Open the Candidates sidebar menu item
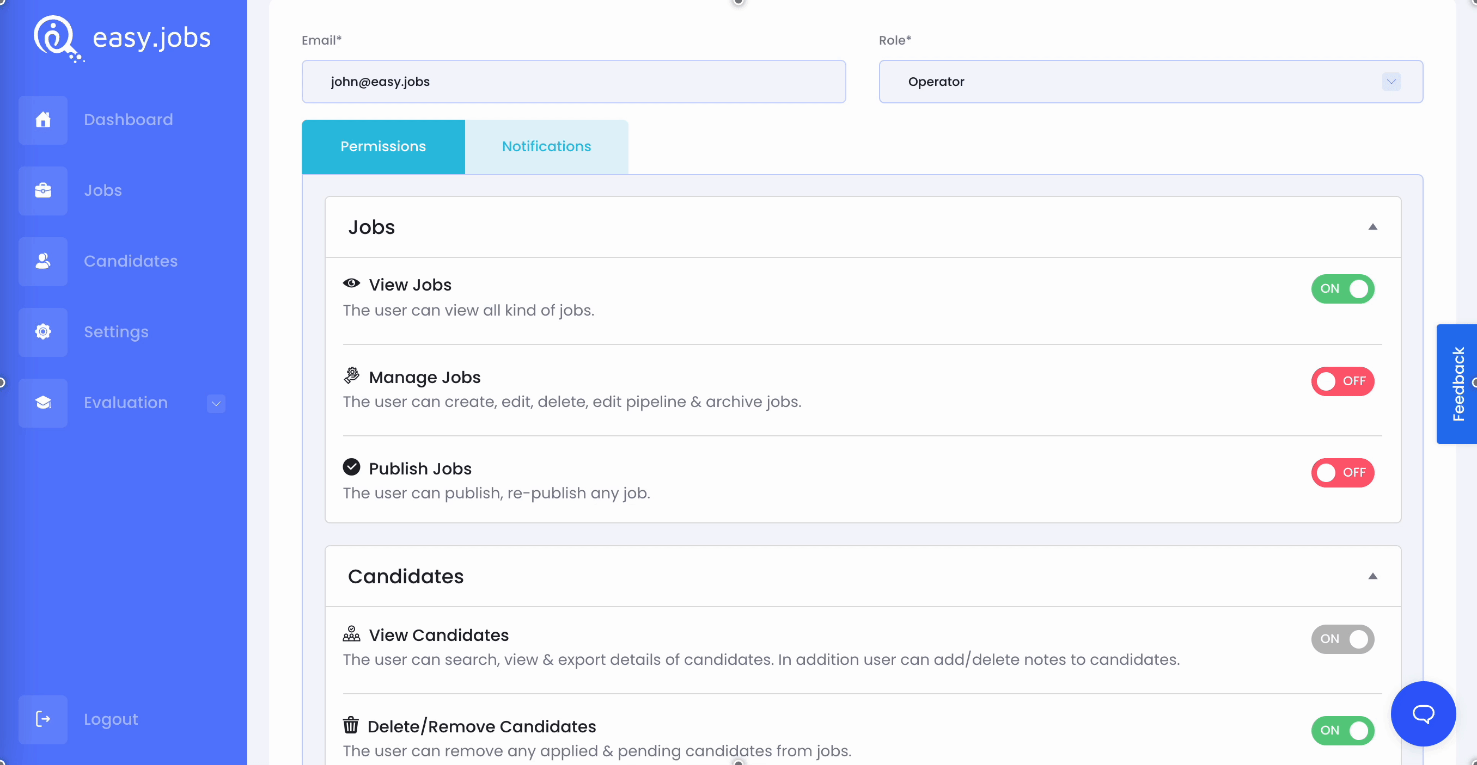Image resolution: width=1477 pixels, height=765 pixels. (x=131, y=261)
